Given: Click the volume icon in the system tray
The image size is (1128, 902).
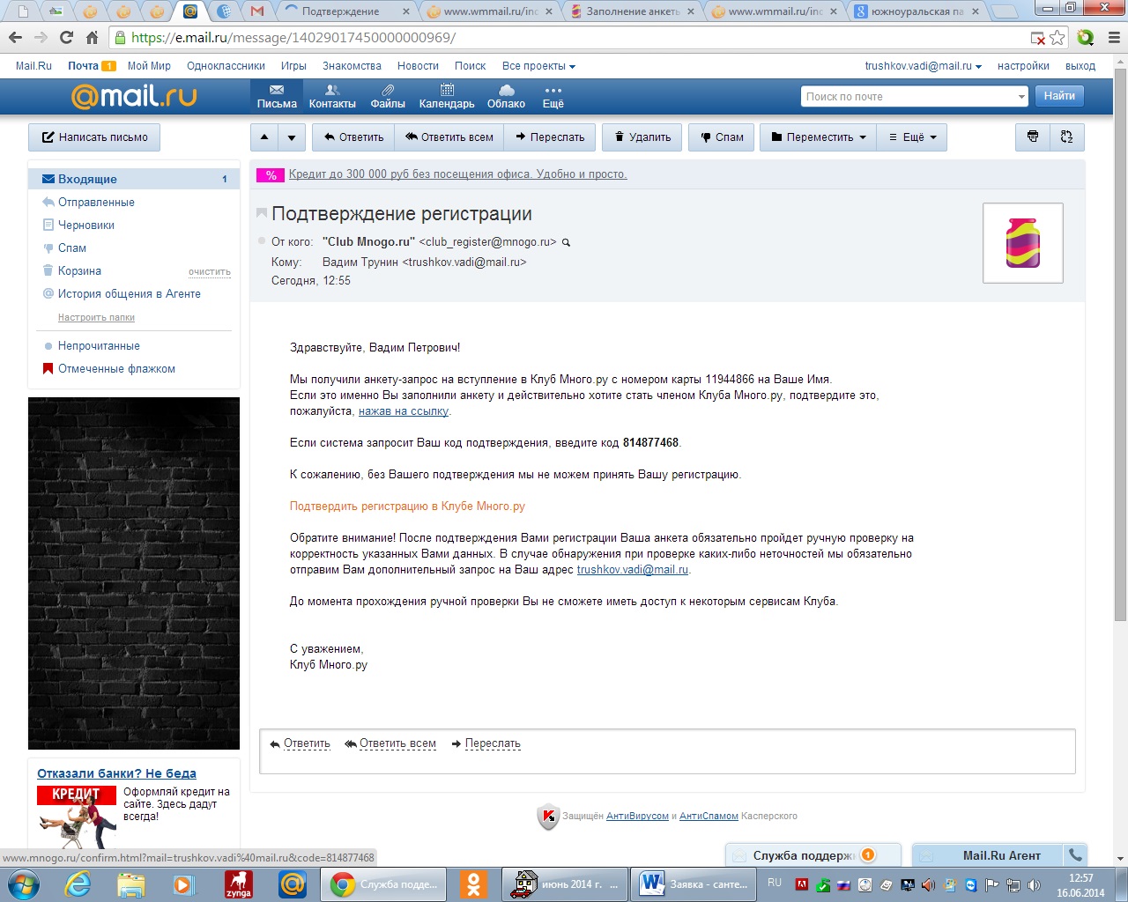Looking at the screenshot, I should coord(1034,884).
